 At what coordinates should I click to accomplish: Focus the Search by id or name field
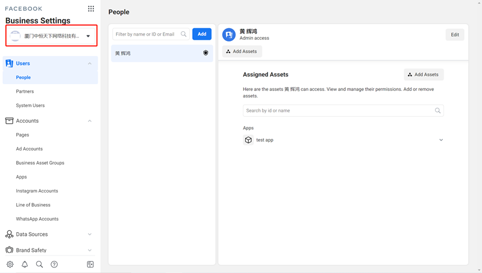click(337, 111)
